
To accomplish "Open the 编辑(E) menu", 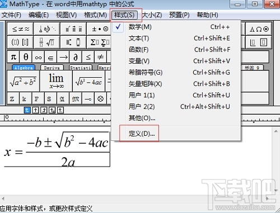I will [39, 15].
